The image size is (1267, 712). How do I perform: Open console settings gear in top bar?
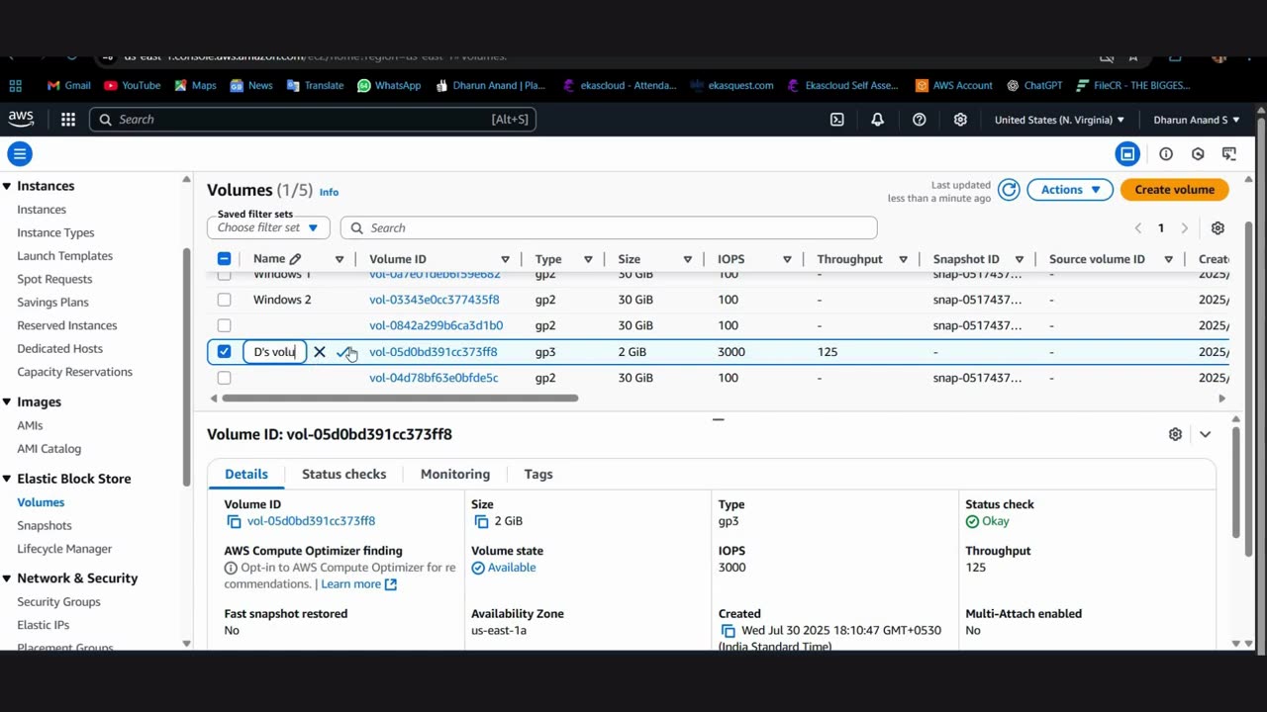pyautogui.click(x=960, y=120)
